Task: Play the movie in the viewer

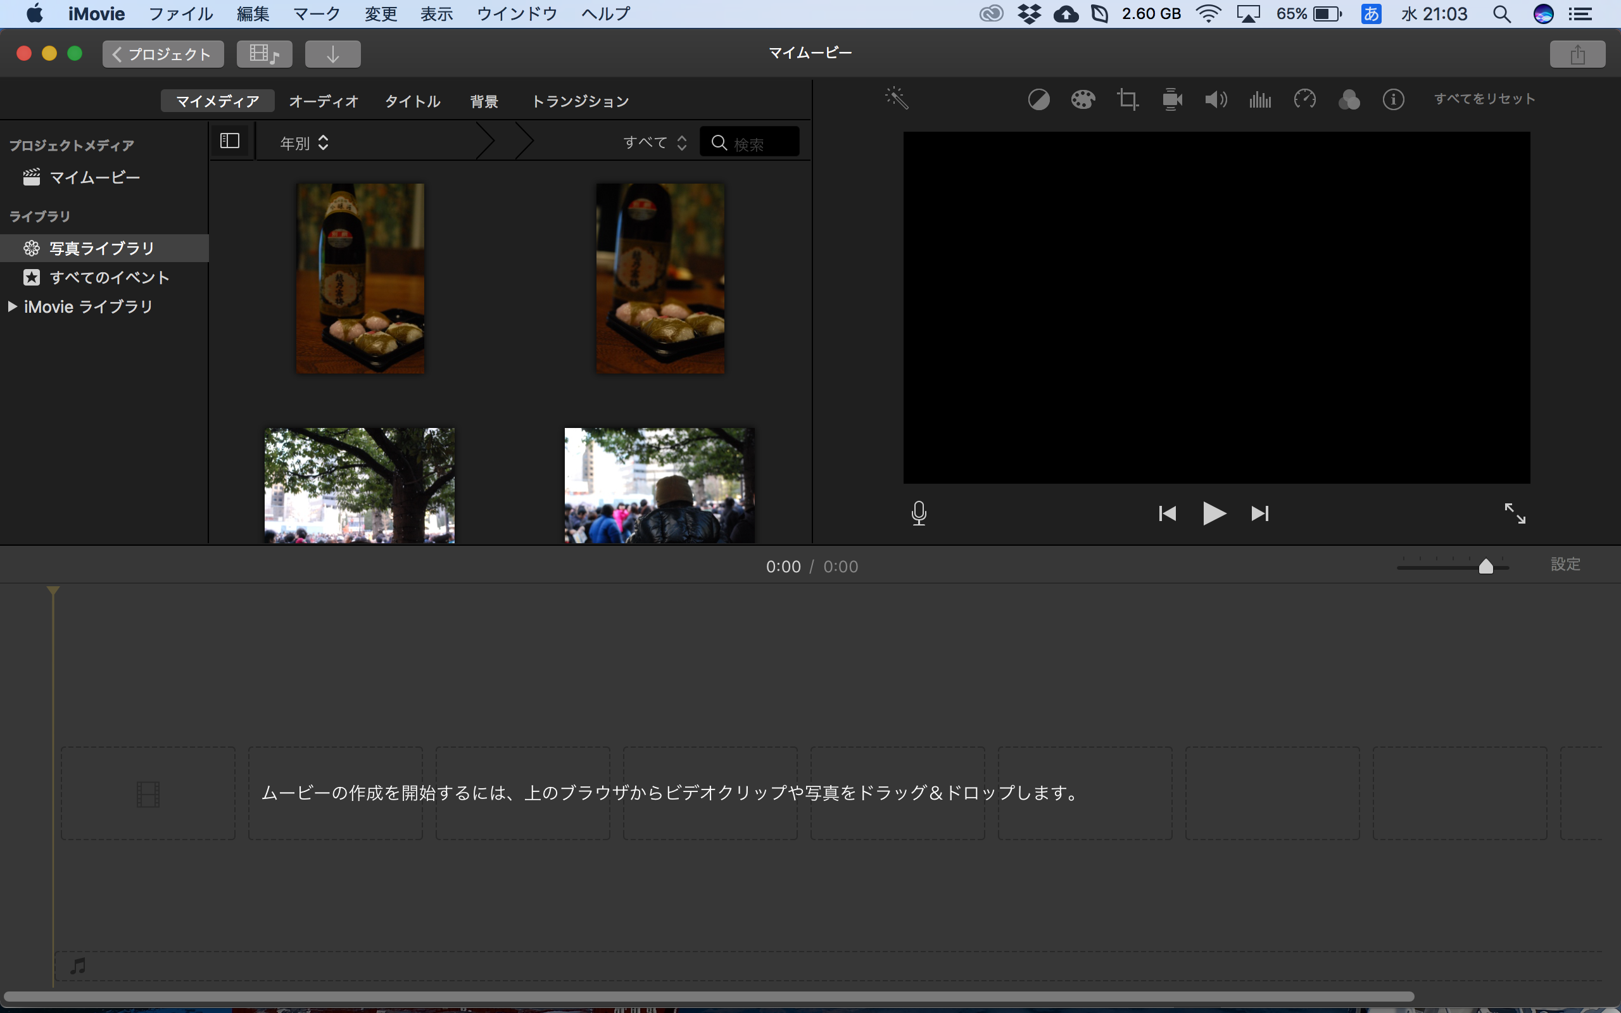Action: pos(1214,513)
